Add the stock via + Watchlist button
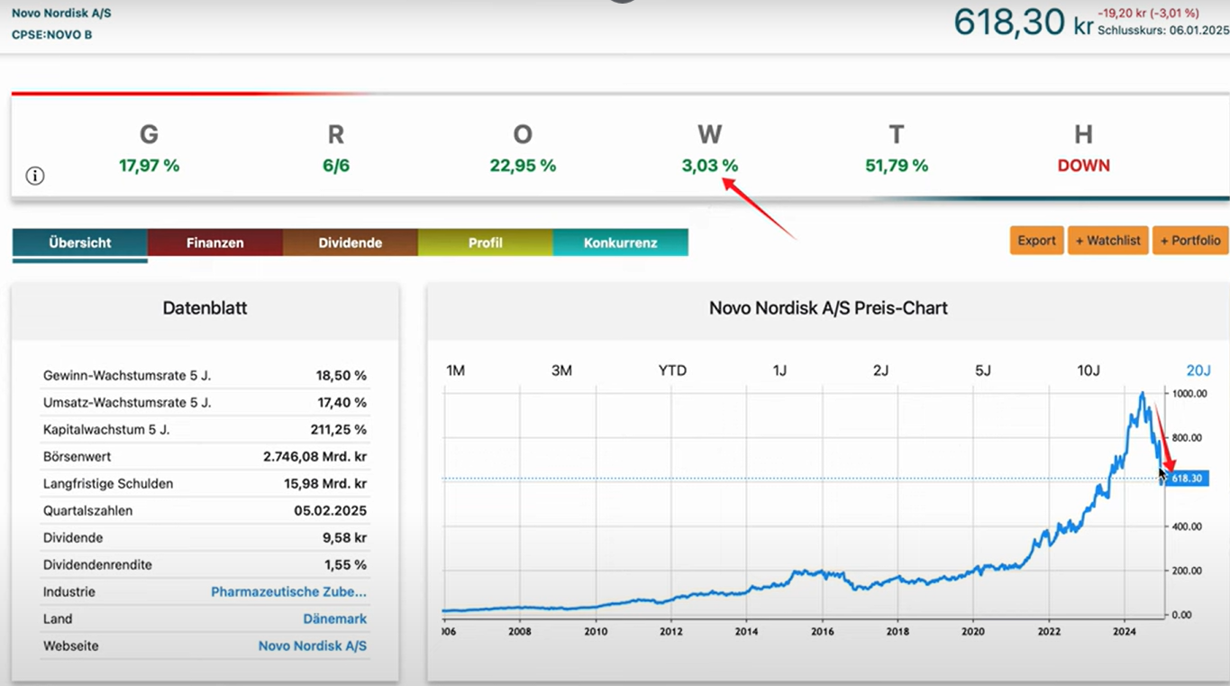Screen dimensions: 1230x686 coord(1108,240)
